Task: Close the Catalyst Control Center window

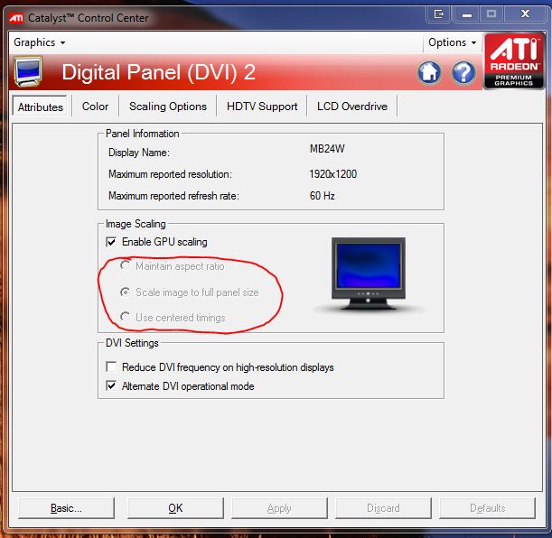Action: tap(525, 14)
